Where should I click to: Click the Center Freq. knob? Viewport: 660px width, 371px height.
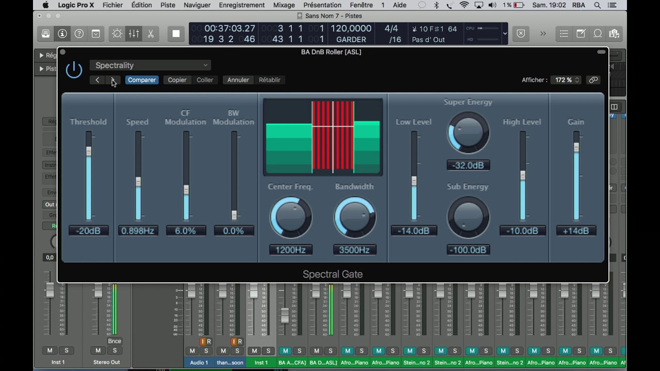(291, 217)
